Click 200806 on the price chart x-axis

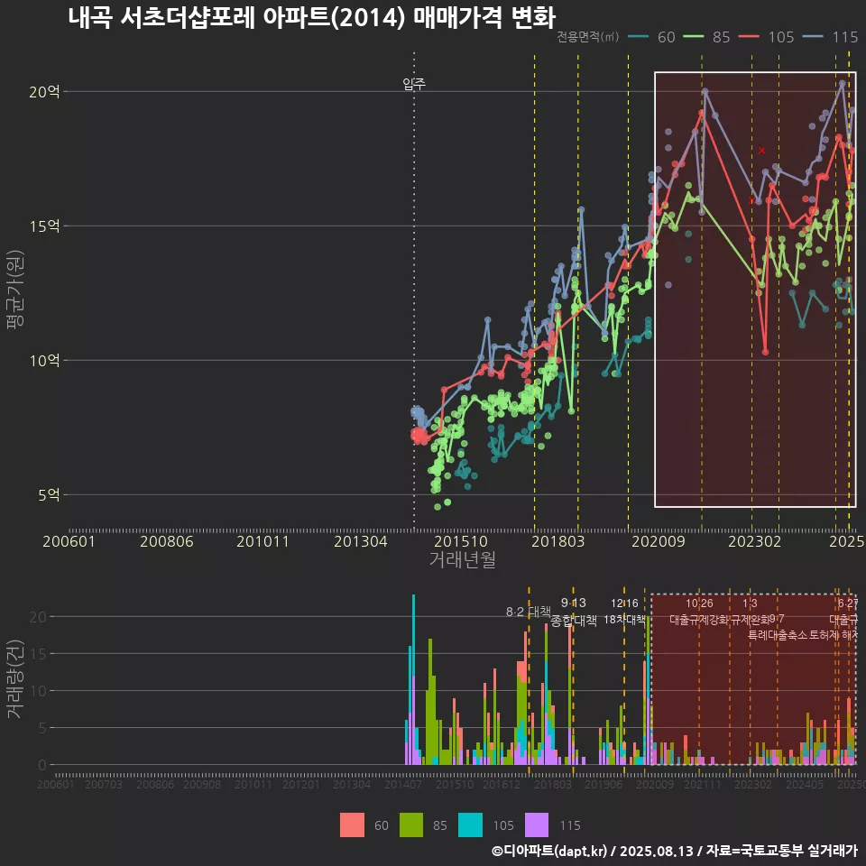point(167,541)
